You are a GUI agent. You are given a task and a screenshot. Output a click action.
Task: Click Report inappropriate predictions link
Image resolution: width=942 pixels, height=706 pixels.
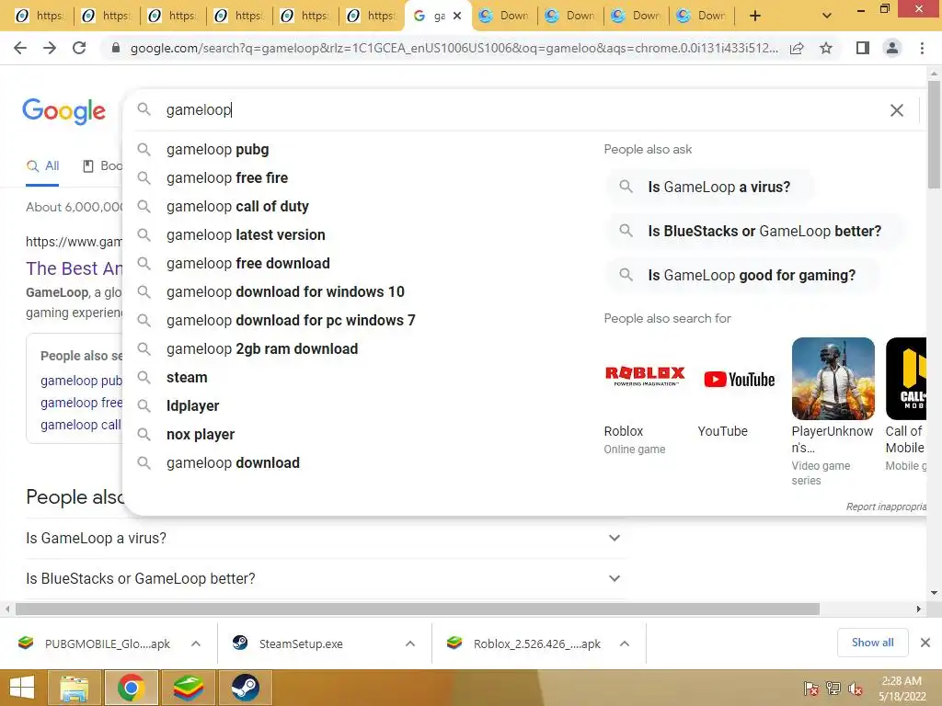pyautogui.click(x=886, y=507)
